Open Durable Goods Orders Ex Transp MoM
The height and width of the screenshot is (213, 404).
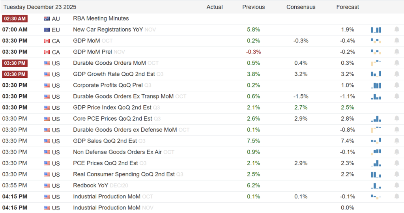[123, 96]
